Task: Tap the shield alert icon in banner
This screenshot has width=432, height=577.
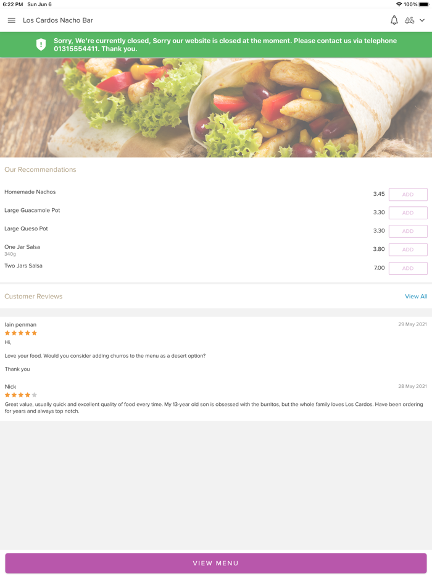Action: pyautogui.click(x=41, y=44)
